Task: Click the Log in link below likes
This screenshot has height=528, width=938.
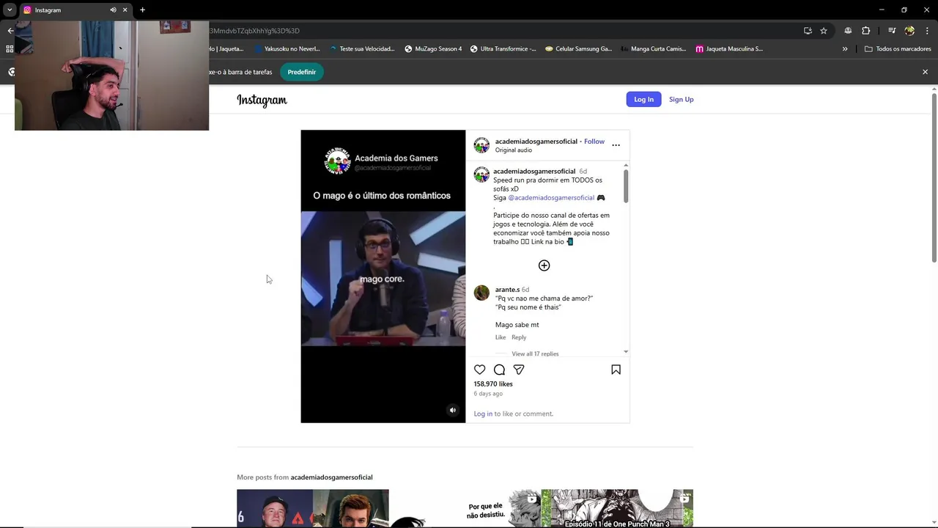Action: pyautogui.click(x=483, y=414)
